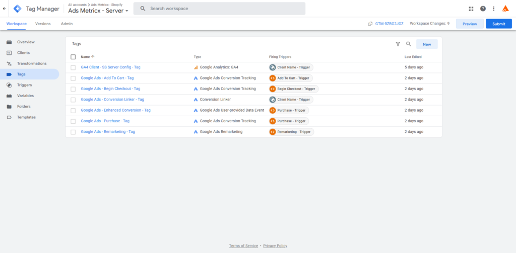Click Client Name - Trigger chip in Conversion Linker row
This screenshot has width=516, height=253.
(291, 100)
